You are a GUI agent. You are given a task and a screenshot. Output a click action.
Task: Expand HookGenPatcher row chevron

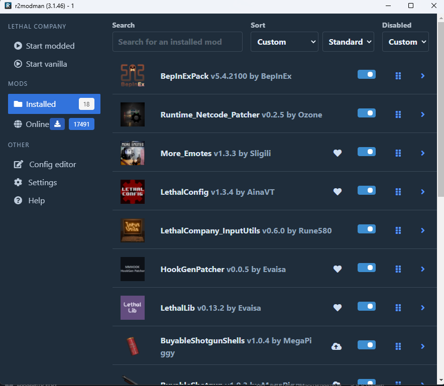click(423, 269)
